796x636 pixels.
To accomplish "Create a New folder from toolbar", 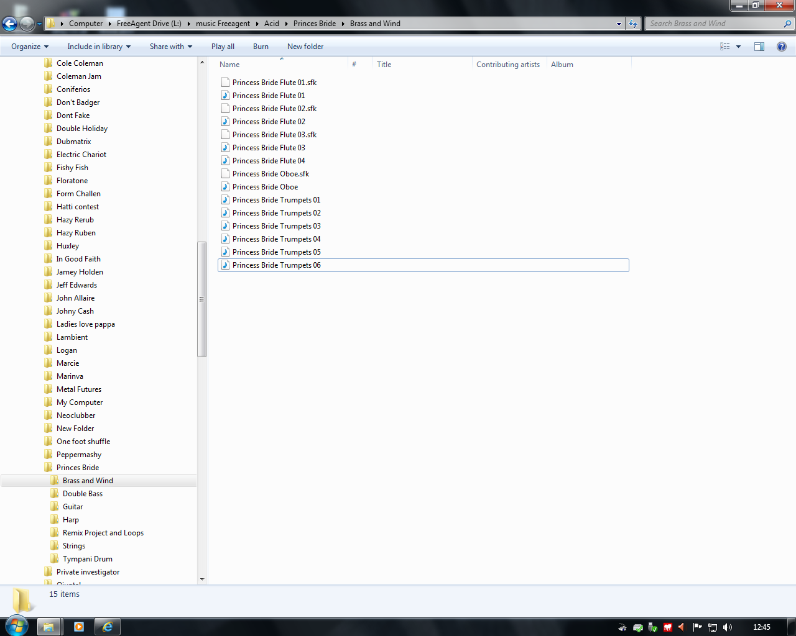I will 305,47.
